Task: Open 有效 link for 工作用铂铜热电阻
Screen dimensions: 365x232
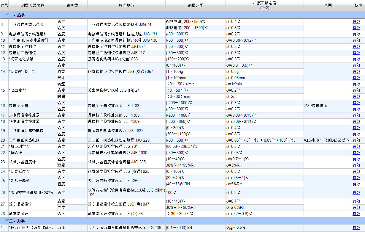Action: point(356,140)
